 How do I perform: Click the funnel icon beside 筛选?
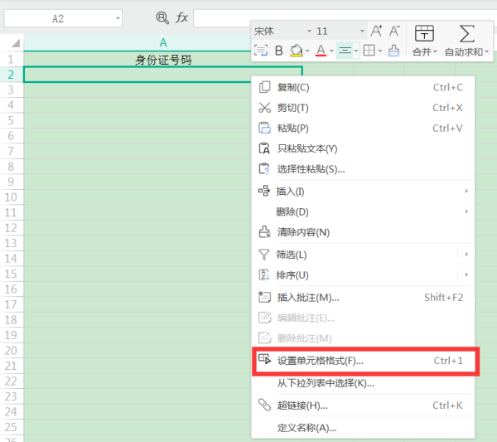(264, 254)
